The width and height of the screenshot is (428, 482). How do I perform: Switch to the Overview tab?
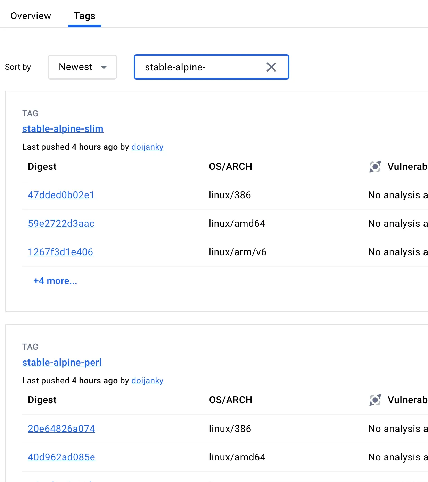[x=31, y=16]
